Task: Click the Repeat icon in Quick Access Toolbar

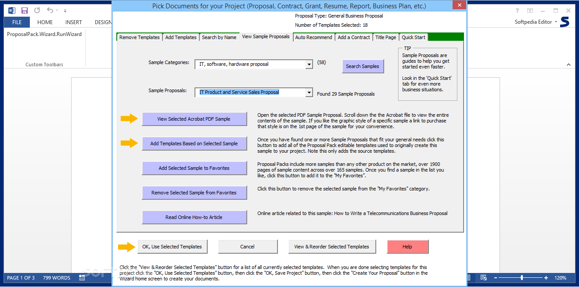Action: 37,10
